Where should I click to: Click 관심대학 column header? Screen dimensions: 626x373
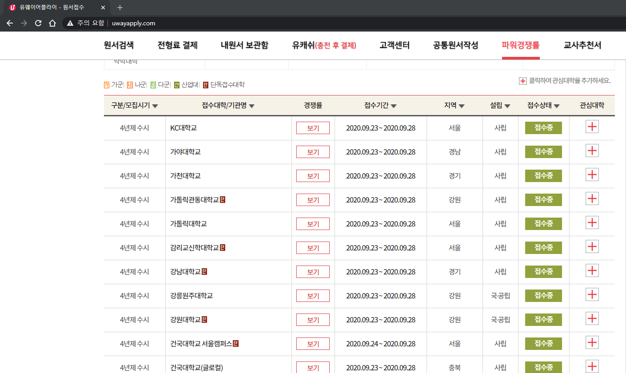pyautogui.click(x=592, y=106)
